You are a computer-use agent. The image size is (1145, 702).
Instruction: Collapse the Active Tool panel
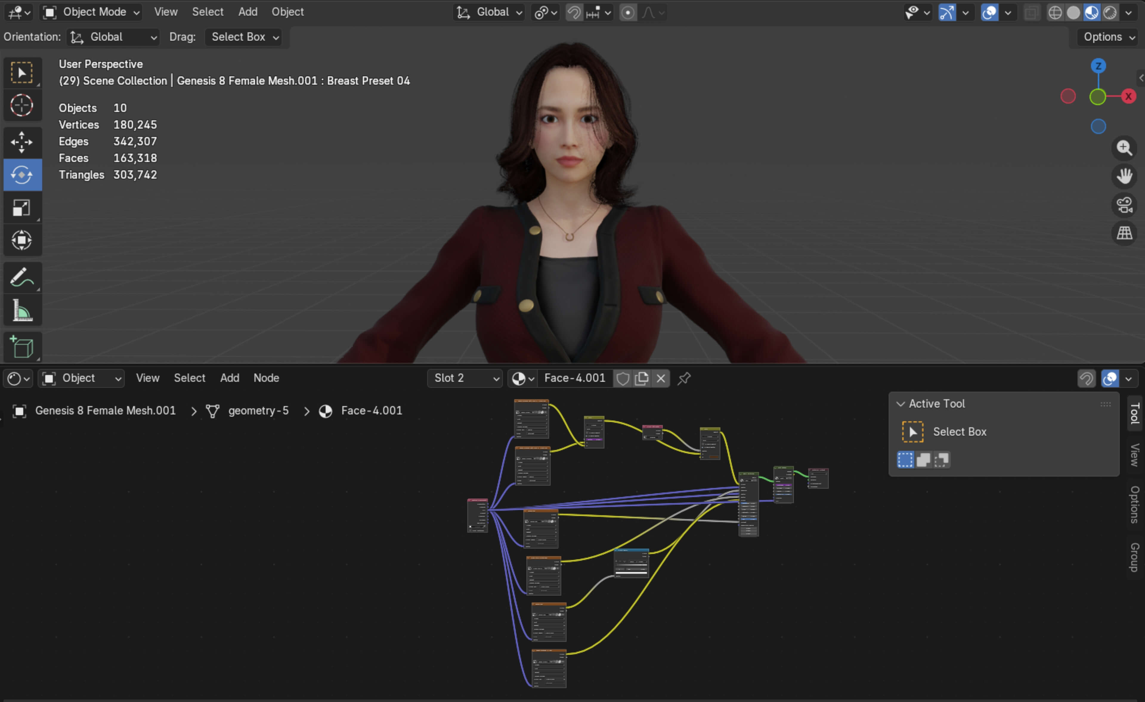tap(900, 404)
